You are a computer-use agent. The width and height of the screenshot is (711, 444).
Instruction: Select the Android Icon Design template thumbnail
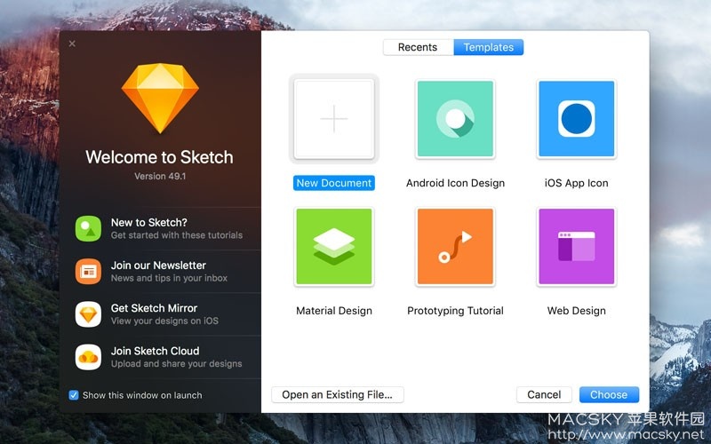[x=455, y=119]
